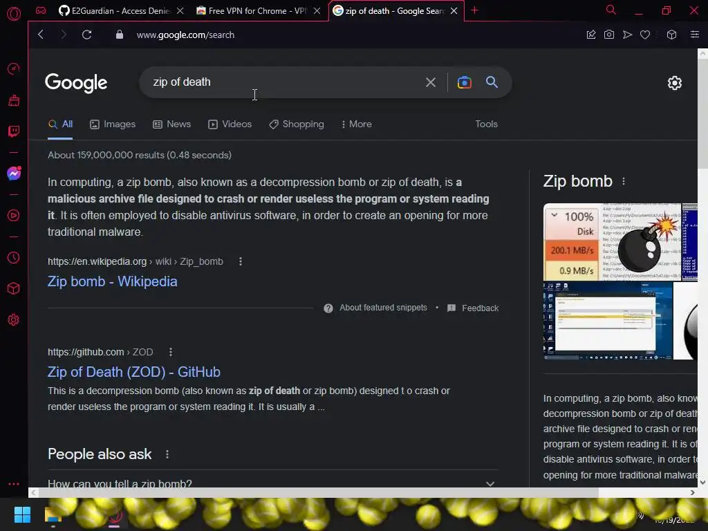Viewport: 708px width, 531px height.
Task: Open options for GitHub ZOD result
Action: pos(170,352)
